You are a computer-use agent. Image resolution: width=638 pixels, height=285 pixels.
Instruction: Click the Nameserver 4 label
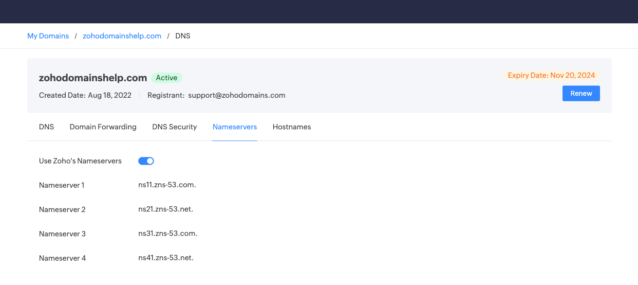click(x=62, y=258)
